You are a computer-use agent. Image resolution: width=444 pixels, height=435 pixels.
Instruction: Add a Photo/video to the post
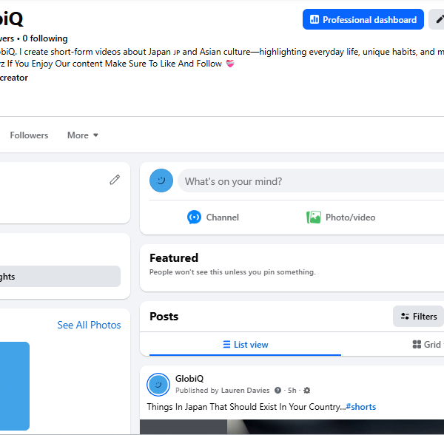(x=341, y=217)
